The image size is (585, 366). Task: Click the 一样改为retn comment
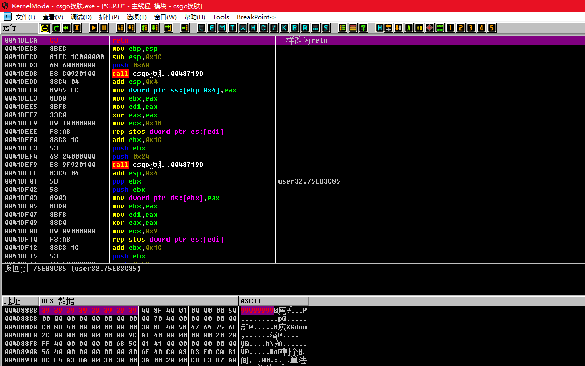(302, 40)
